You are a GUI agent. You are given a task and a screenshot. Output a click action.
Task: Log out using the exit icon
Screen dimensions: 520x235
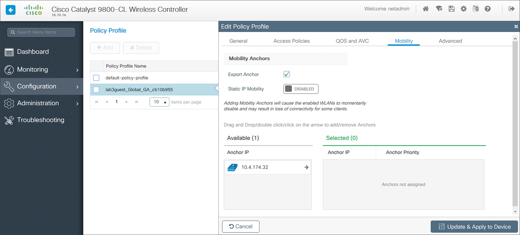coord(511,9)
